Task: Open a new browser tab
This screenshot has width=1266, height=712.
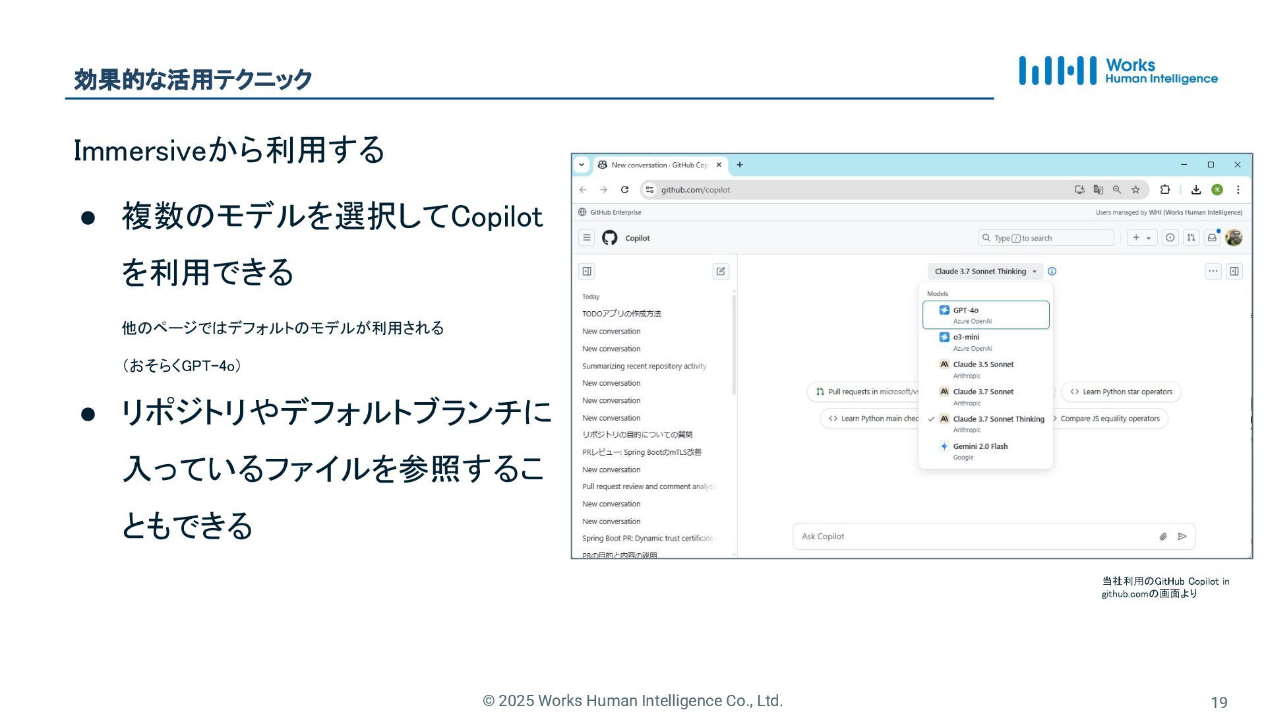Action: pyautogui.click(x=740, y=165)
